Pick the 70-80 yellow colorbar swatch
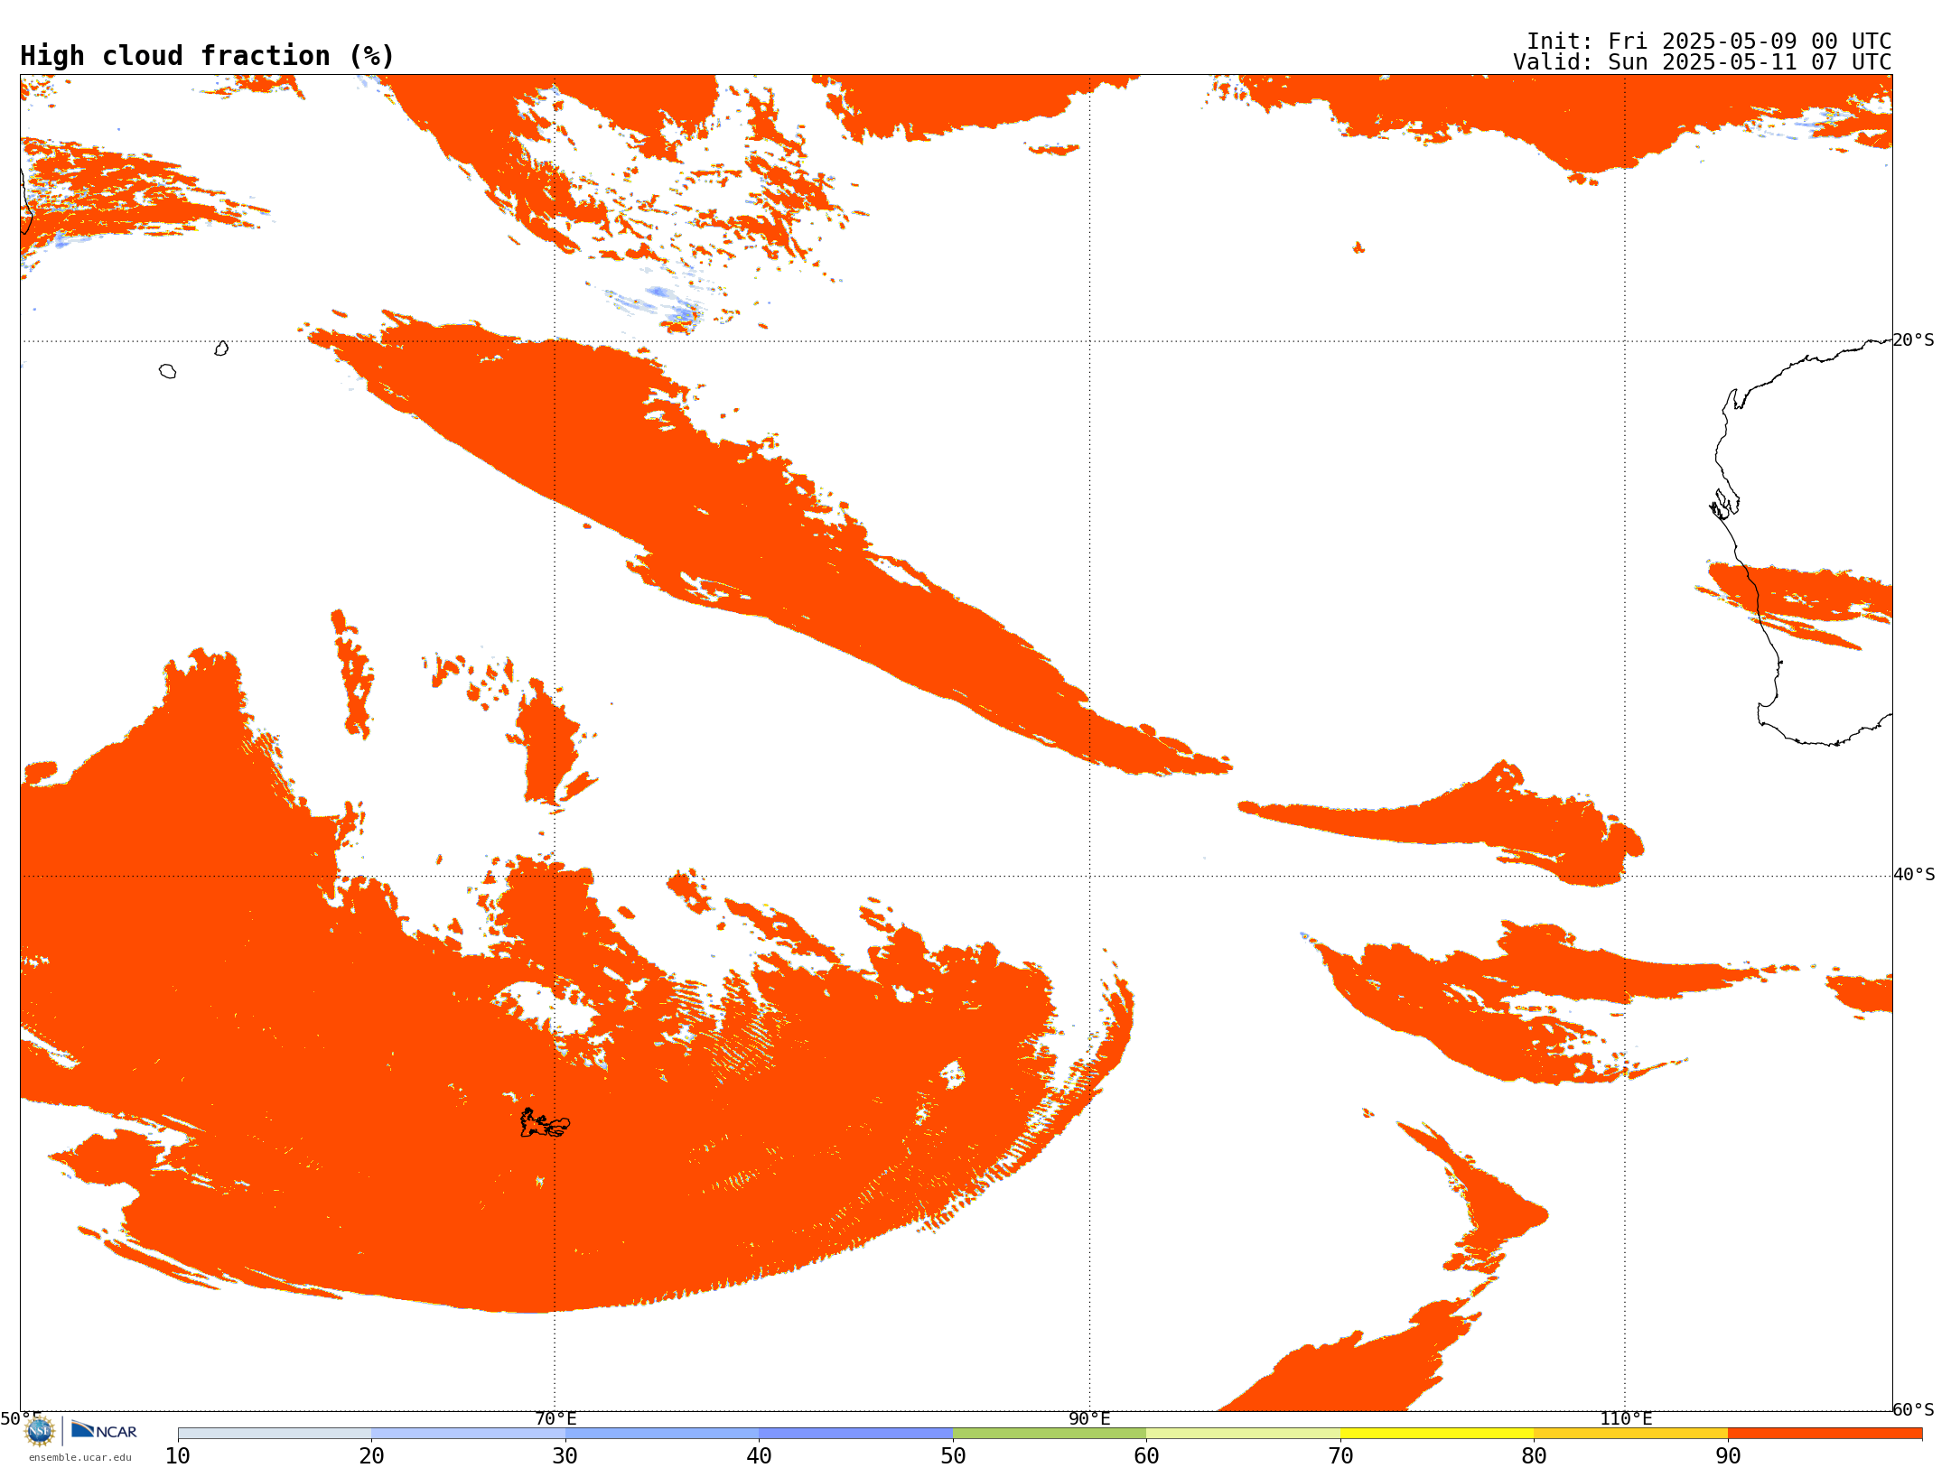The image size is (1951, 1468). [1437, 1434]
